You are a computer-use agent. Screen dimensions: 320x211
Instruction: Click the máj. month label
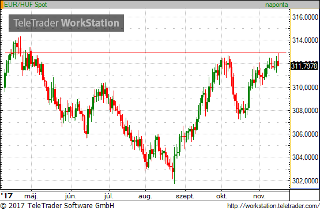tap(31, 197)
